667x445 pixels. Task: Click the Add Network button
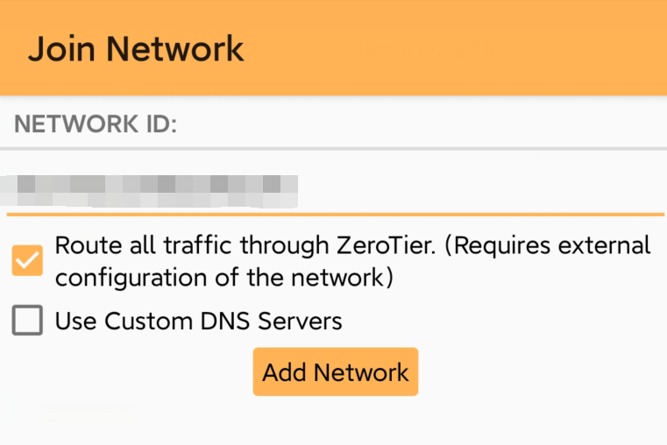[x=335, y=372]
